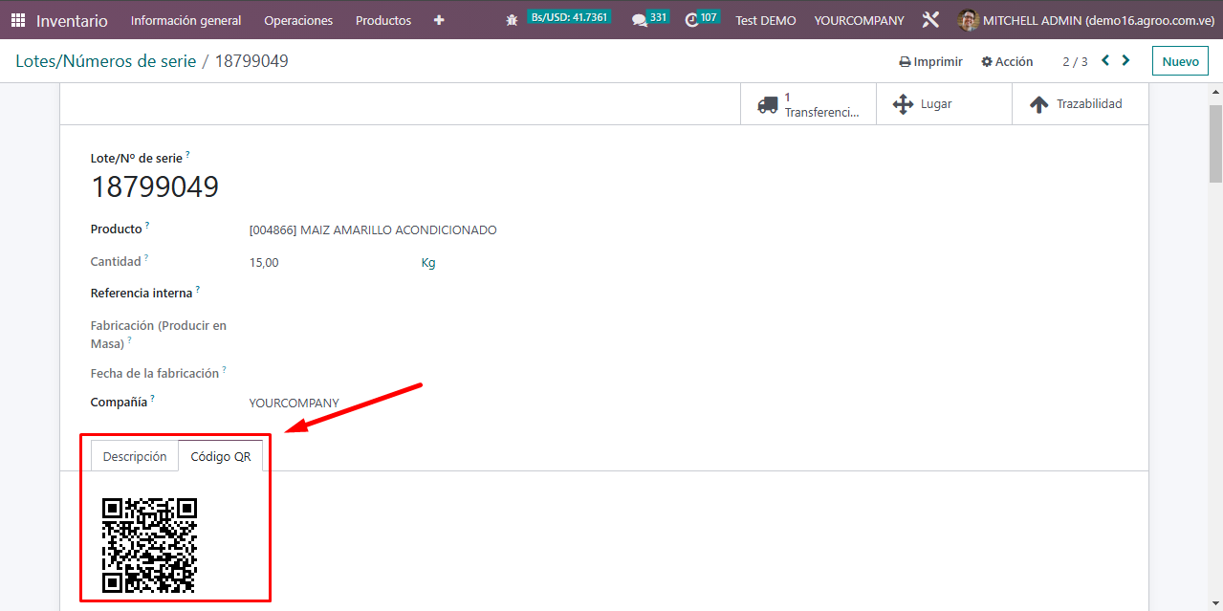Go to next record arrow
The width and height of the screenshot is (1223, 611).
point(1125,60)
